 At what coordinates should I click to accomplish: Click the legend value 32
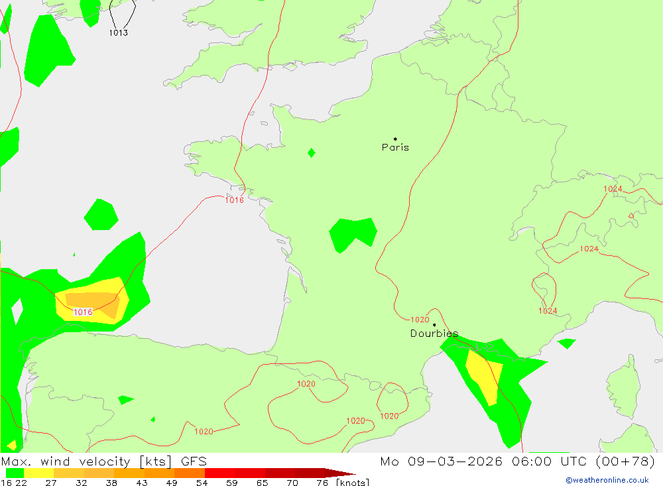coord(81,483)
